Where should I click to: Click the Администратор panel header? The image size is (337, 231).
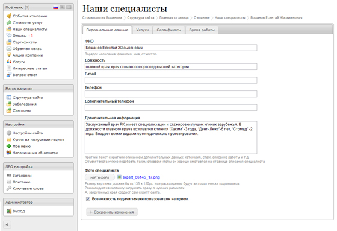click(x=39, y=203)
